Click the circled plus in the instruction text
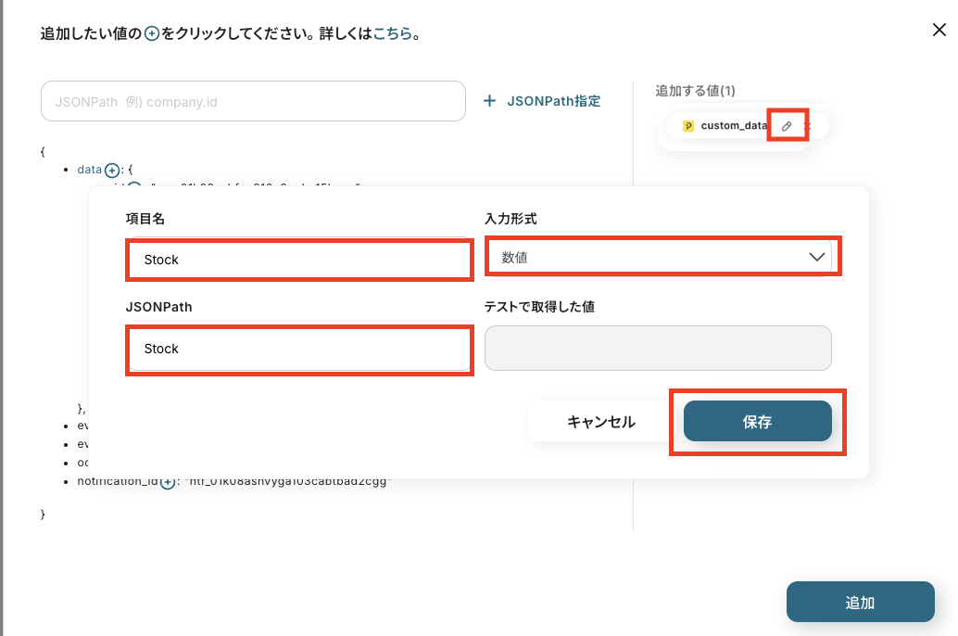This screenshot has width=958, height=636. 152,33
